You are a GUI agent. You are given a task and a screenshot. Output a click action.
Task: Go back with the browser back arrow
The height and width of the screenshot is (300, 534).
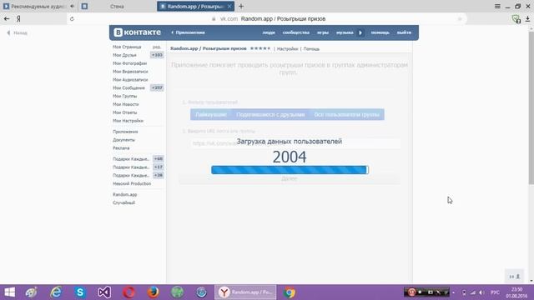[x=7, y=18]
